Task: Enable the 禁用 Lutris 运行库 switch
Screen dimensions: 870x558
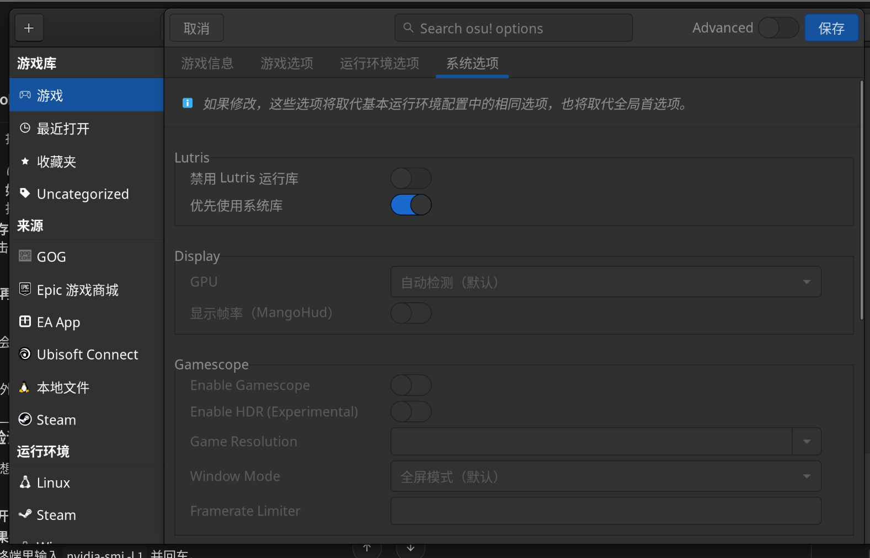Action: tap(410, 178)
